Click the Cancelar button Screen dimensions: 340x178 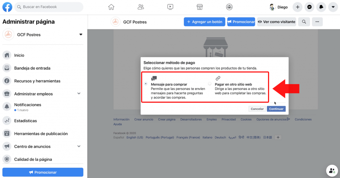[x=257, y=109]
